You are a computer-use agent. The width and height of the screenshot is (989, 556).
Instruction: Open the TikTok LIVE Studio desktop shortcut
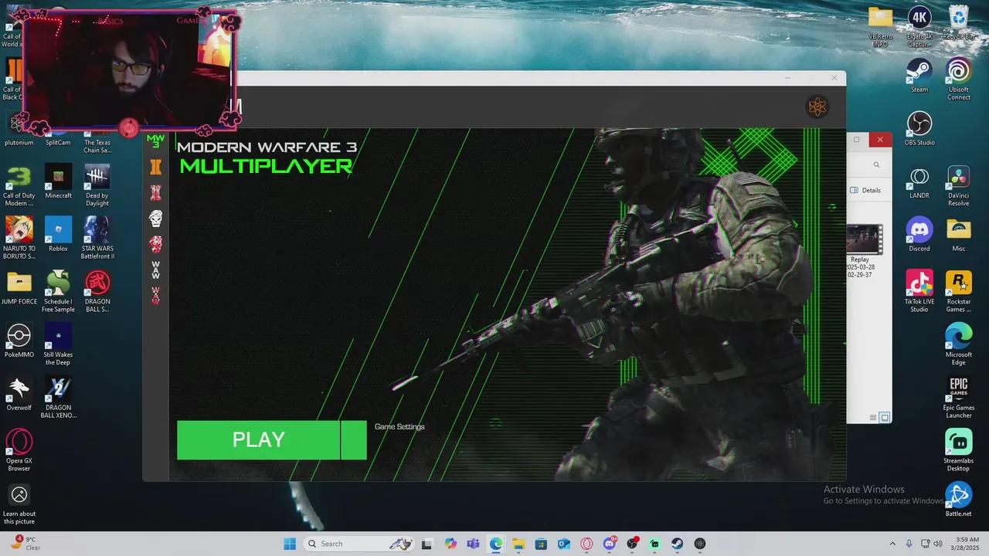pyautogui.click(x=919, y=290)
